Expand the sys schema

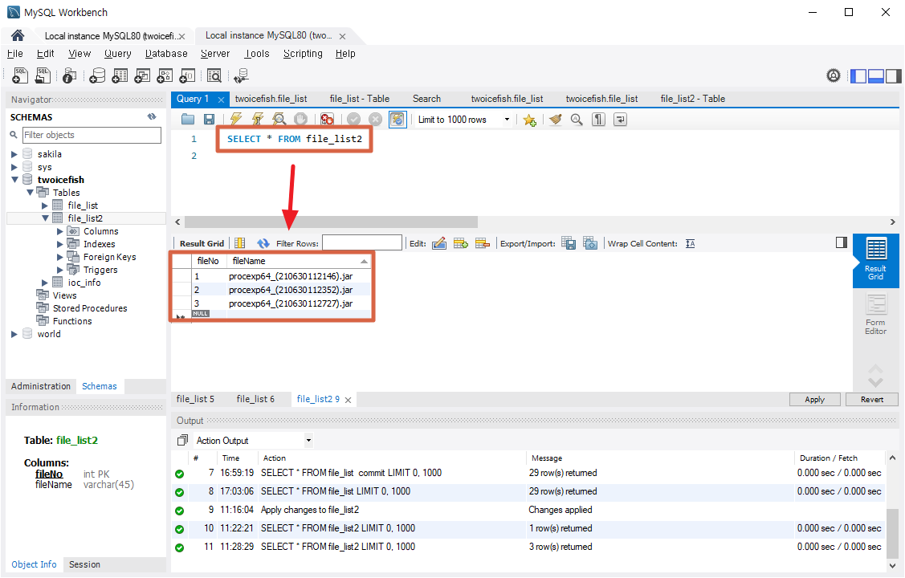point(14,167)
